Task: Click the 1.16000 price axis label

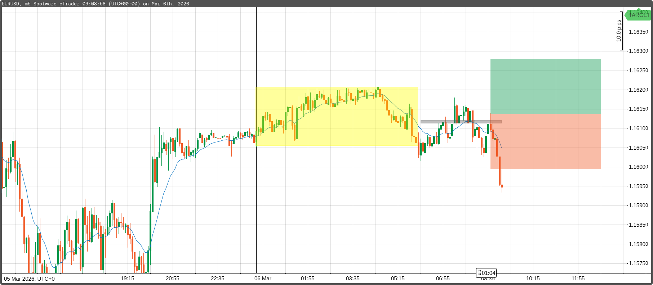Action: [638, 167]
